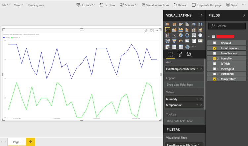Collapse the Visualizations pane
The width and height of the screenshot is (248, 146).
point(201,15)
